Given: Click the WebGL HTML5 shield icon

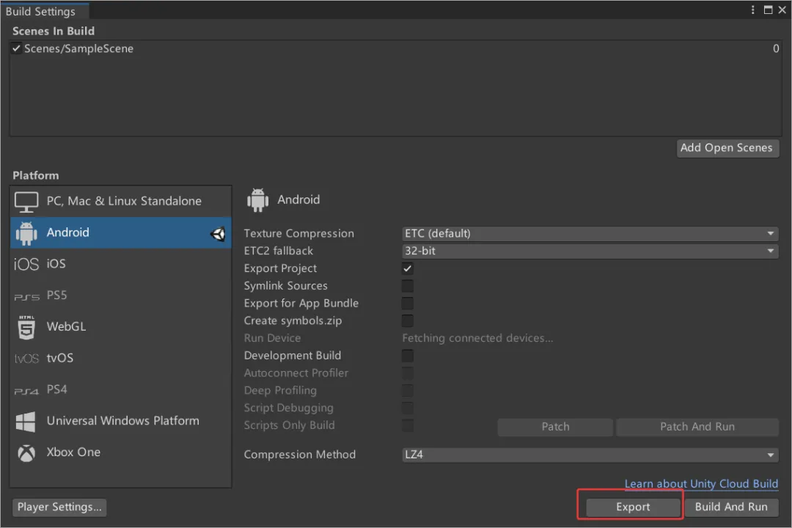Looking at the screenshot, I should coord(26,327).
